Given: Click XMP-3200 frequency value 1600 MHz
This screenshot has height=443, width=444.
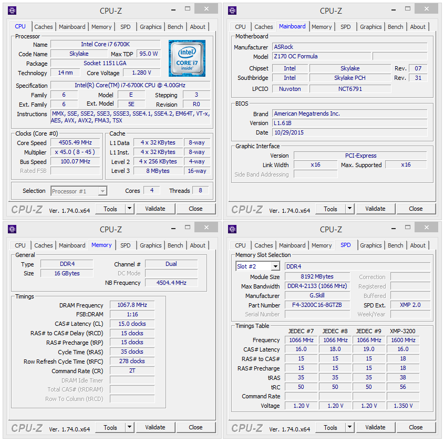Looking at the screenshot, I should tap(403, 340).
